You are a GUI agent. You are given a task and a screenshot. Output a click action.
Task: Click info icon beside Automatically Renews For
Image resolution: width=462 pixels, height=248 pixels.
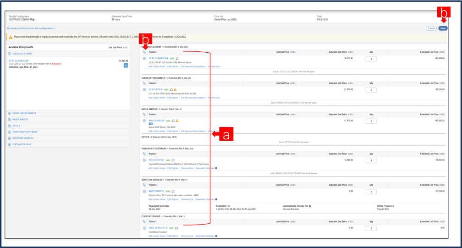310,206
